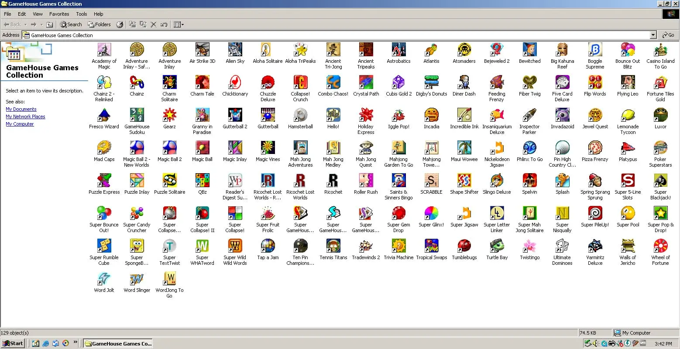Open the Help menu
This screenshot has height=349, width=680.
click(x=99, y=14)
